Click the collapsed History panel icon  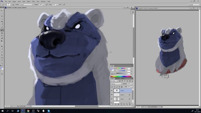pos(133,12)
